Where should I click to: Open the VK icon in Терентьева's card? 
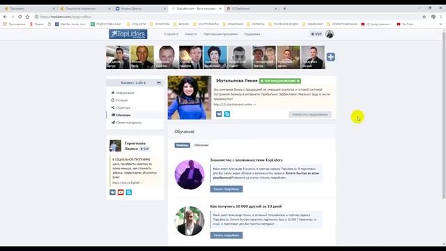pos(113,192)
